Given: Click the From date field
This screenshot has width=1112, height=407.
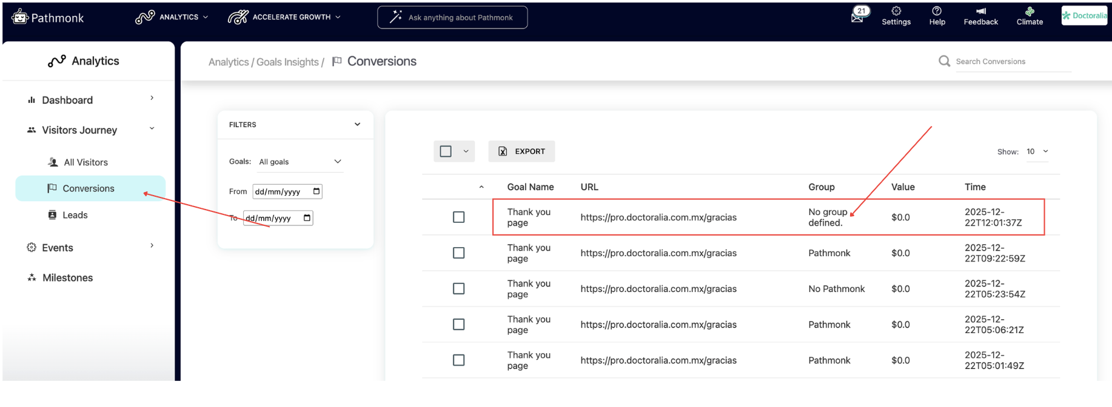Looking at the screenshot, I should 287,191.
